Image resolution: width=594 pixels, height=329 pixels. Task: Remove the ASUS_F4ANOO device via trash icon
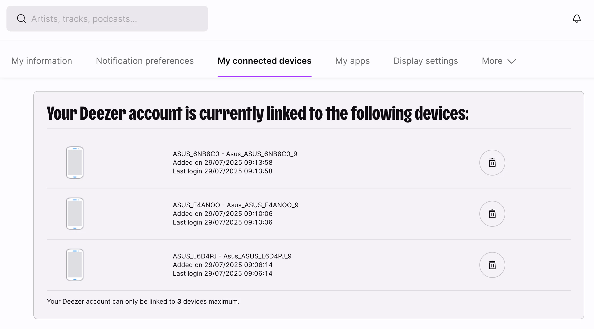(492, 214)
